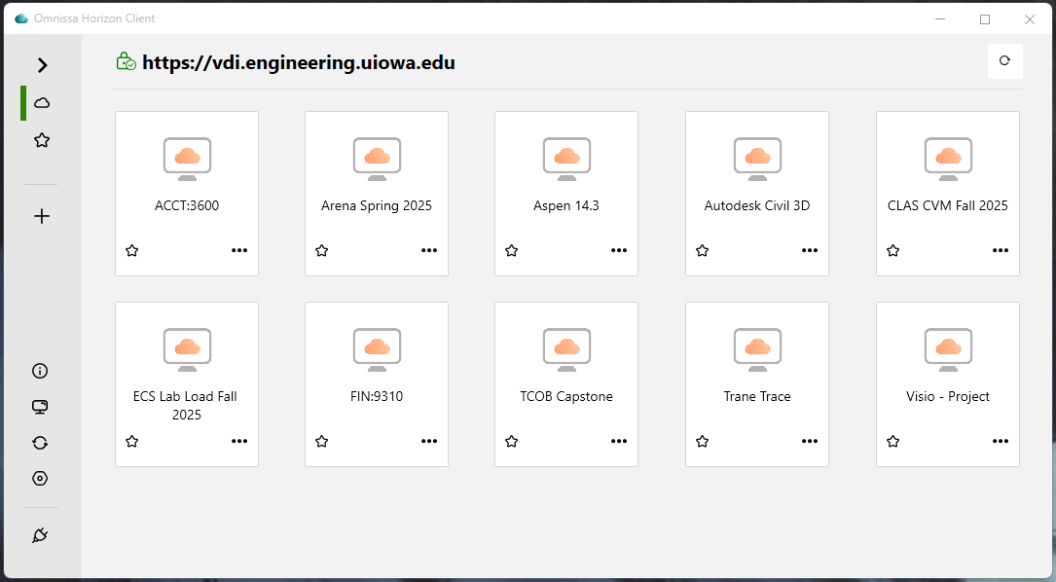
Task: Click the CLAS CVM Fall 2025 label
Action: 948,206
